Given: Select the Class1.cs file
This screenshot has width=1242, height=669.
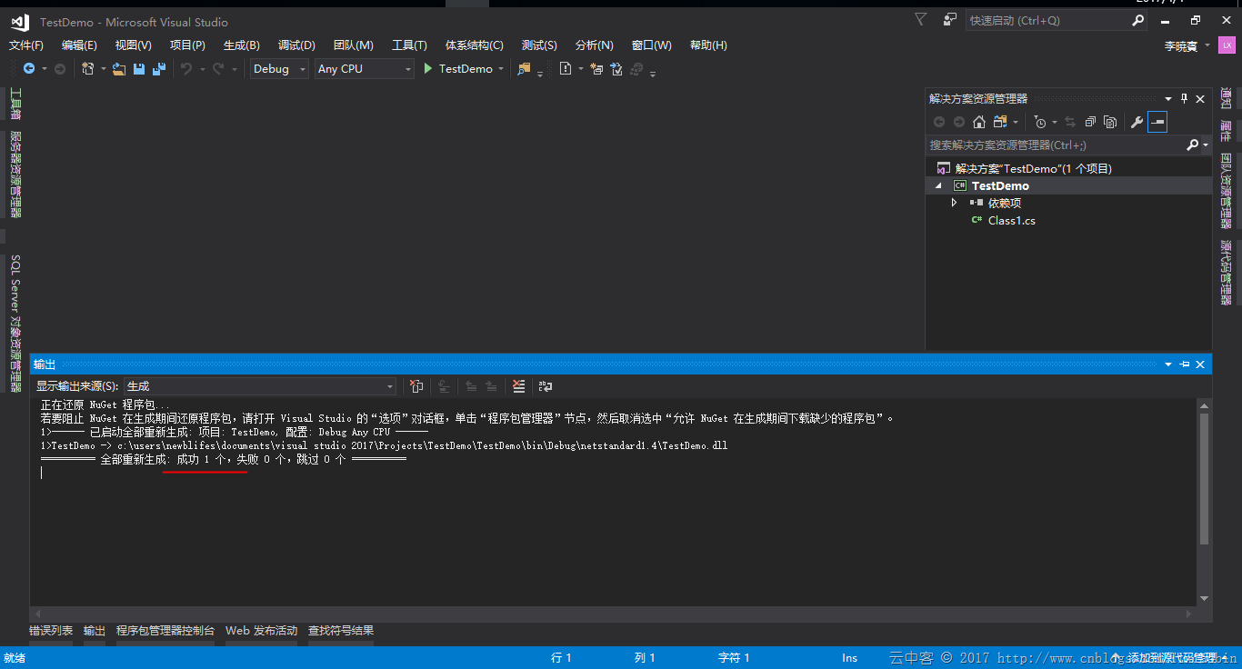Looking at the screenshot, I should pyautogui.click(x=1012, y=221).
